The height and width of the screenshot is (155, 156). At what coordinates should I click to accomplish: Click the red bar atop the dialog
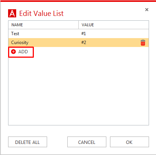pos(78,1)
